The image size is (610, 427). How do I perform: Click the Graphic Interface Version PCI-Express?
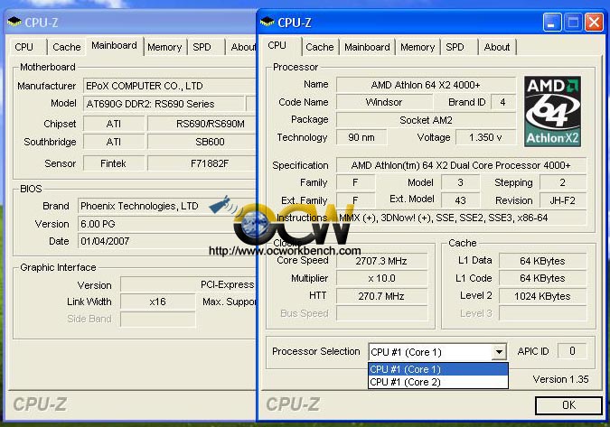coord(188,284)
